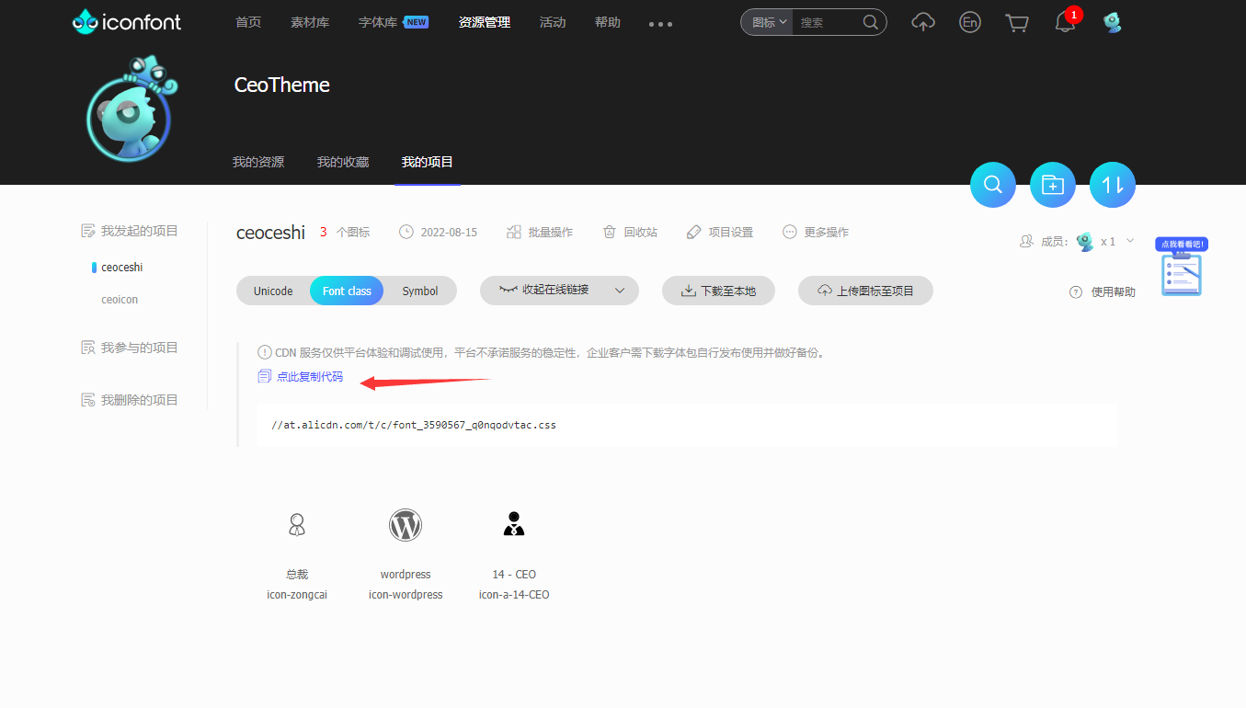The height and width of the screenshot is (708, 1246).
Task: Select the wordpress icon
Action: pos(406,525)
